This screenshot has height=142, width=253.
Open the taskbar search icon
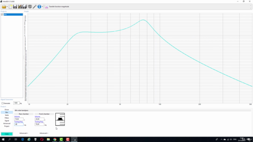pyautogui.click(x=9, y=139)
